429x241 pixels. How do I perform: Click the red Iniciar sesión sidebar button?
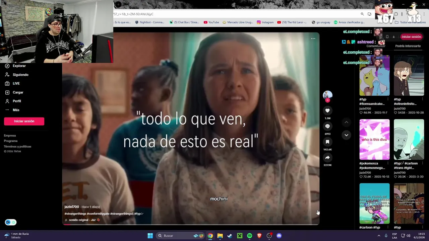[24, 121]
